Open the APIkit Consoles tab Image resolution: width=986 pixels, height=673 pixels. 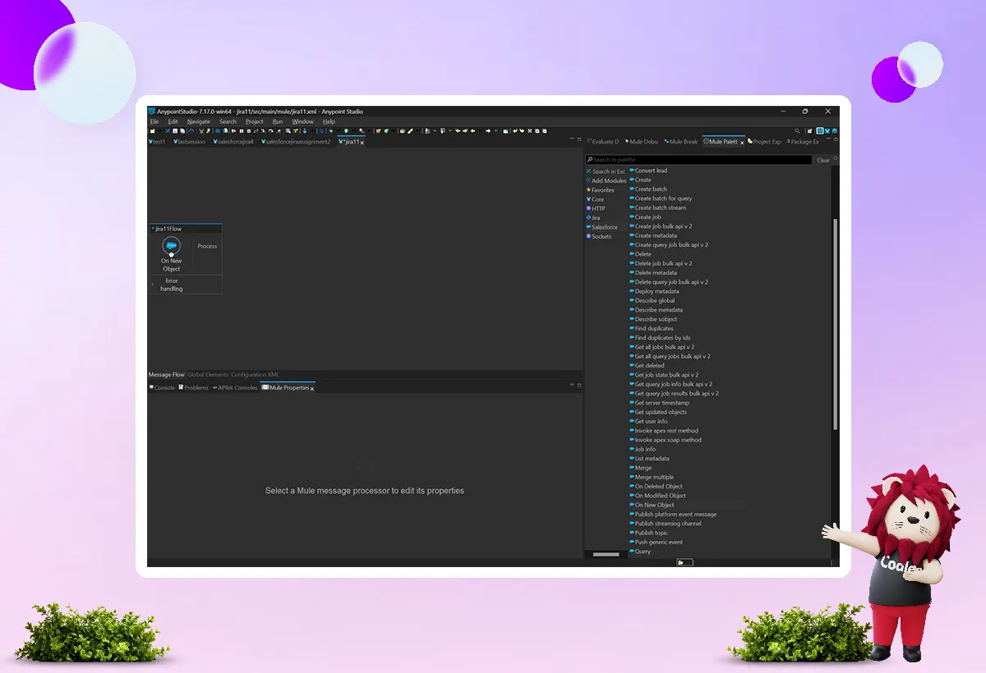[235, 387]
